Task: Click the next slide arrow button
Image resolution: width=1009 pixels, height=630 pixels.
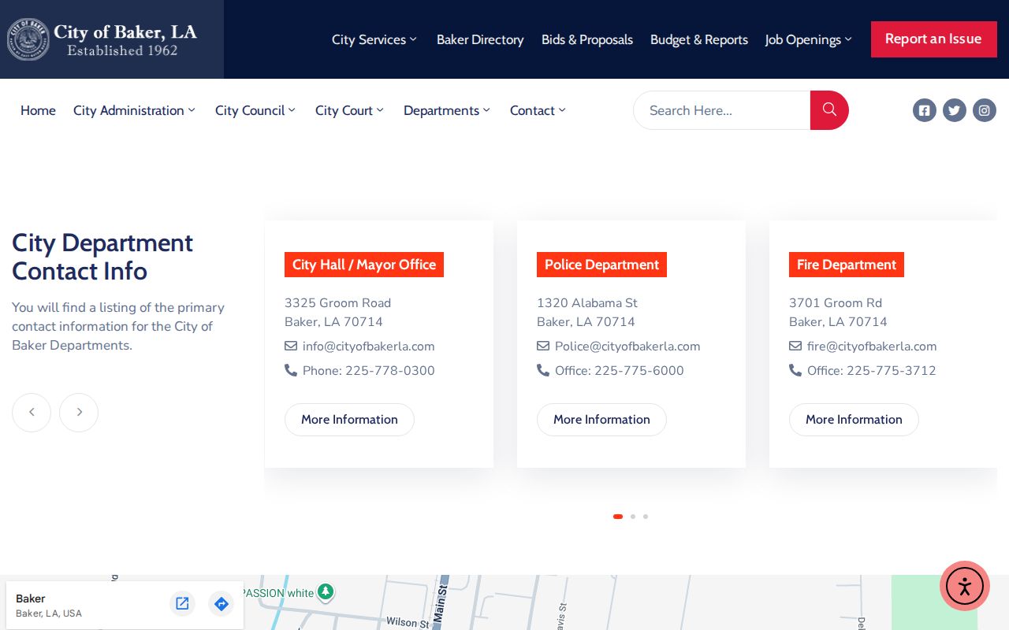Action: (x=79, y=412)
